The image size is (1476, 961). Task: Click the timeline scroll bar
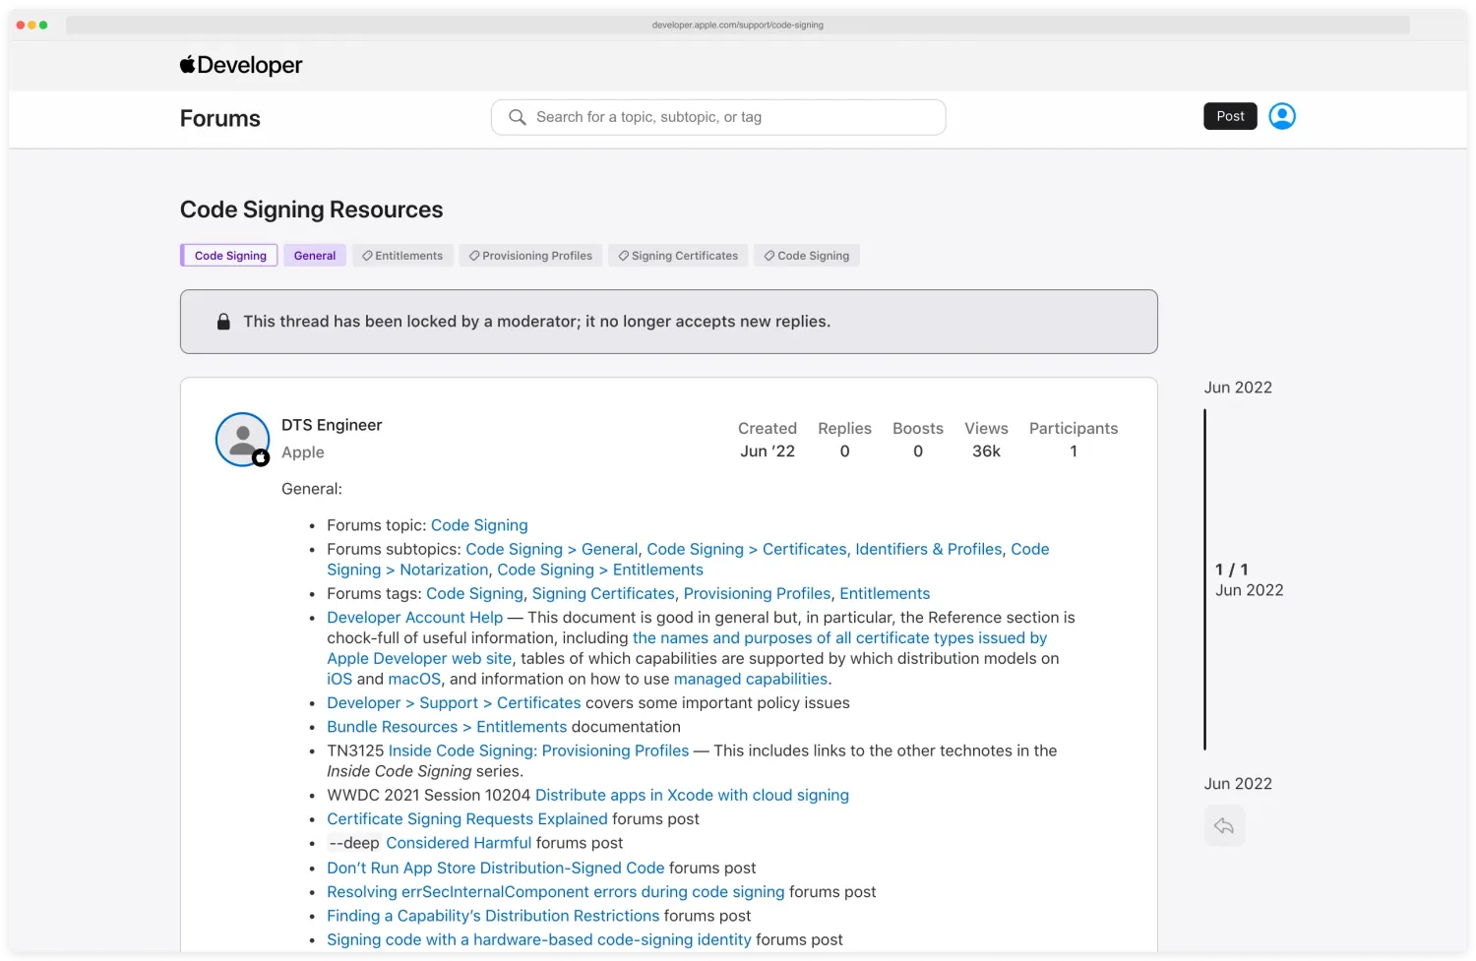pyautogui.click(x=1204, y=579)
